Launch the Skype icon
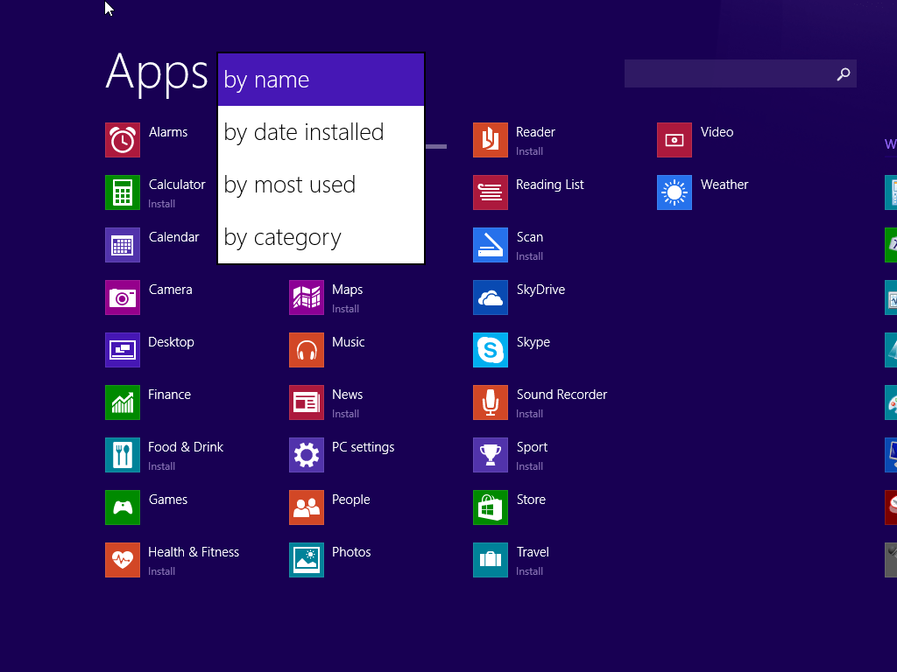Image resolution: width=897 pixels, height=672 pixels. tap(491, 350)
